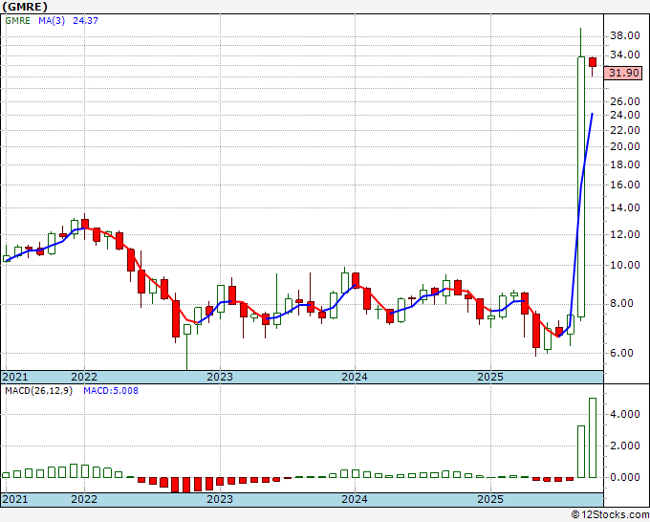Screen dimensions: 650x522
Task: Click 2023 on the MACD timeline
Action: [220, 499]
